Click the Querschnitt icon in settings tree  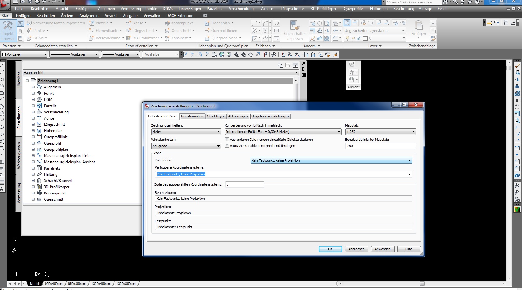(x=39, y=199)
